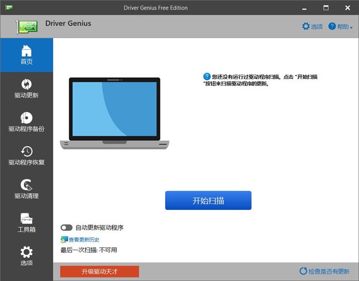Select the 驱动更新 driver update icon
Viewport: 359px width, 281px height.
click(x=26, y=84)
